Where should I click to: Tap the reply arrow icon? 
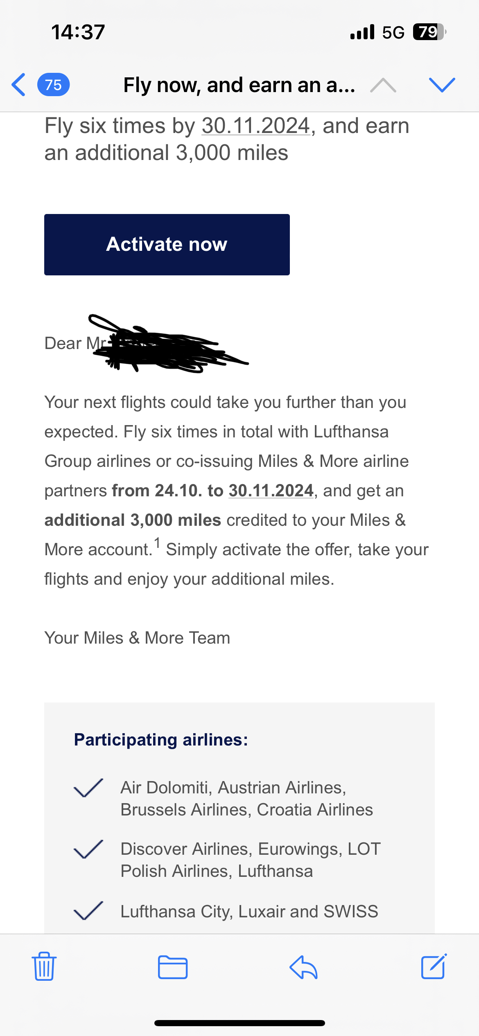coord(303,967)
